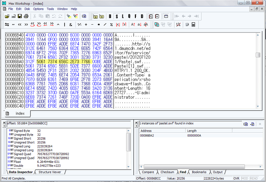This screenshot has width=266, height=182.
Task: Switch to the Bookmarks tab
Action: tap(199, 172)
